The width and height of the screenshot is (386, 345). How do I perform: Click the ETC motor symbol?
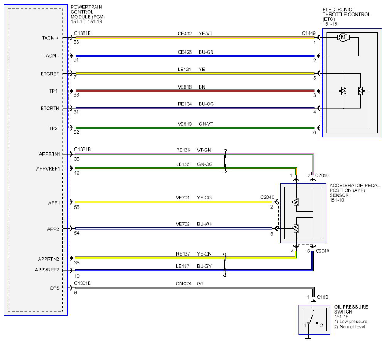pos(344,38)
